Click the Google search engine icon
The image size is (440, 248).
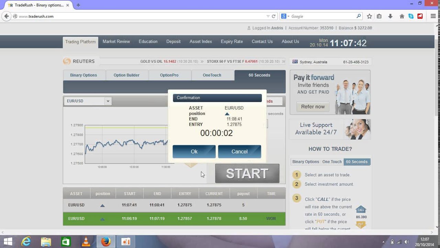[284, 16]
